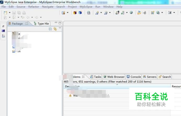This screenshot has width=181, height=116.
Task: Open the Search tab in the bottom panel
Action: coord(165,77)
